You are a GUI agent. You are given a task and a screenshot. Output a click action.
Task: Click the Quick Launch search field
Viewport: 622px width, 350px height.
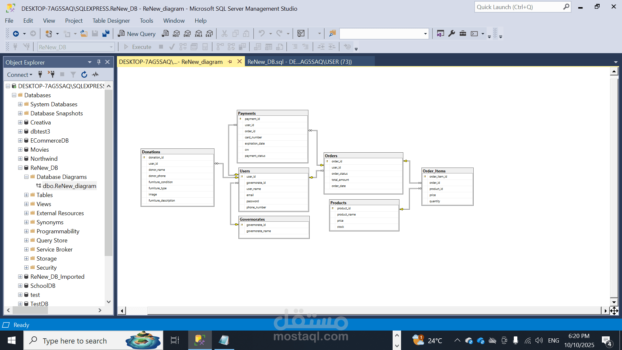coord(518,7)
